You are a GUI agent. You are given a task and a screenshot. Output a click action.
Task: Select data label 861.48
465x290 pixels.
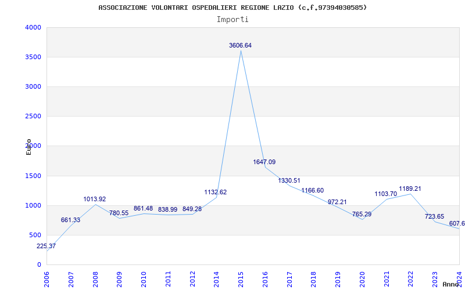[x=143, y=209]
